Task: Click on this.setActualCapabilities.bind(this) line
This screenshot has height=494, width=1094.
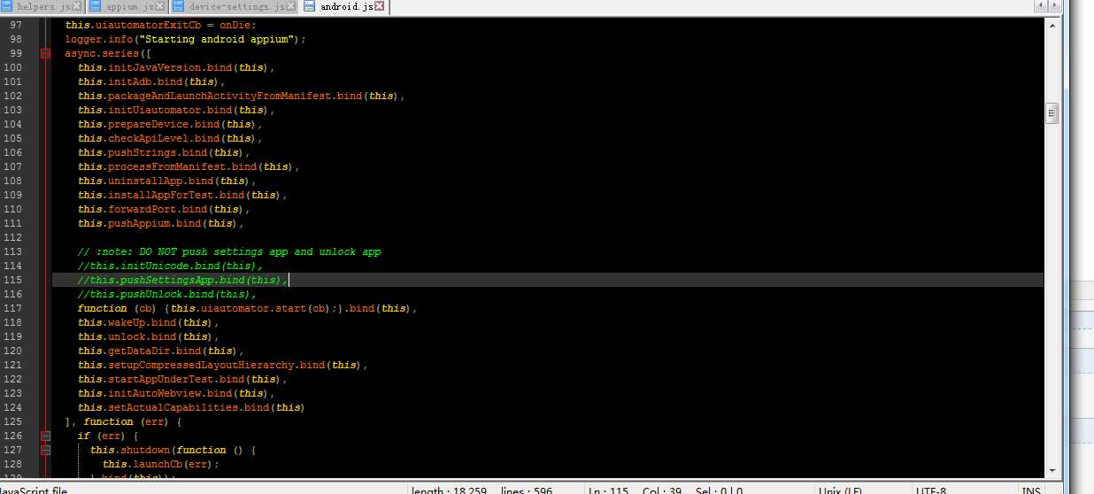Action: (191, 407)
